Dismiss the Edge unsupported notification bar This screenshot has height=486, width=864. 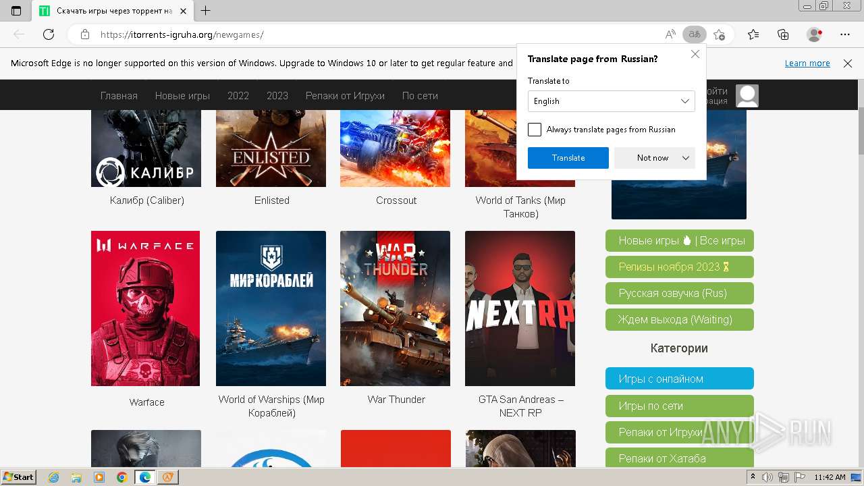click(x=848, y=63)
